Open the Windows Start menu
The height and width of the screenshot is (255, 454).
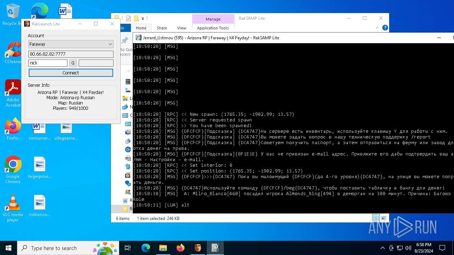(x=9, y=248)
